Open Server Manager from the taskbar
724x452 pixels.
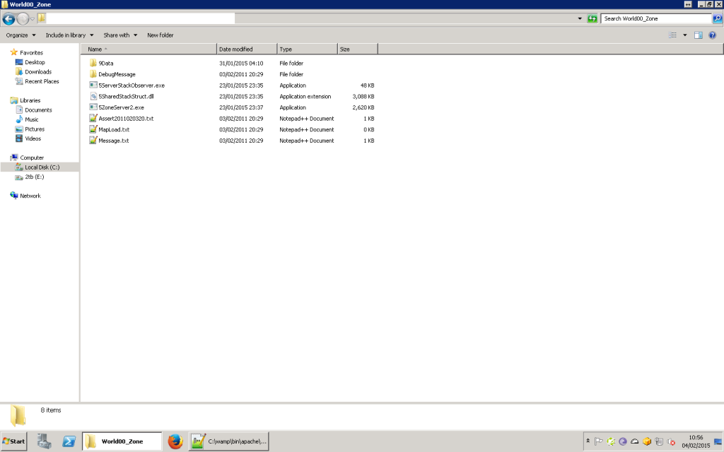tap(44, 441)
